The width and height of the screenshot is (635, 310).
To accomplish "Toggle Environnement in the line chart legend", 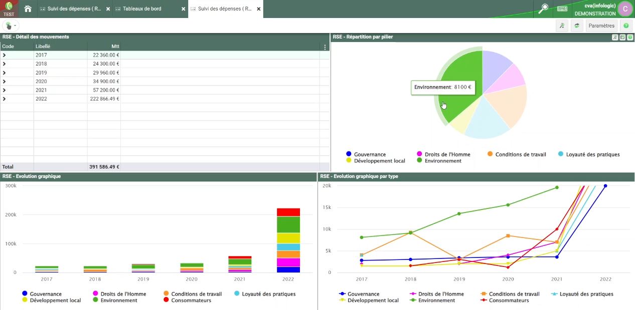I will click(432, 300).
